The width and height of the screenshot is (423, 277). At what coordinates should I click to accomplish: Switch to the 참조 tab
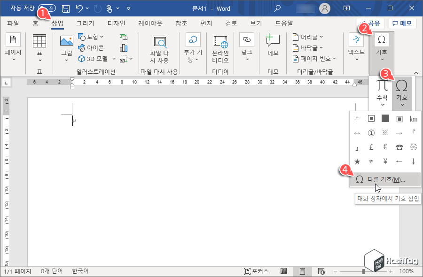tap(181, 23)
